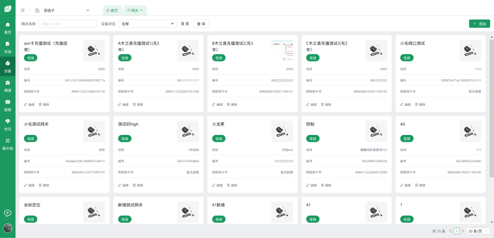Click the 查询 search button
Viewport: 494px width, 238px height.
[201, 23]
